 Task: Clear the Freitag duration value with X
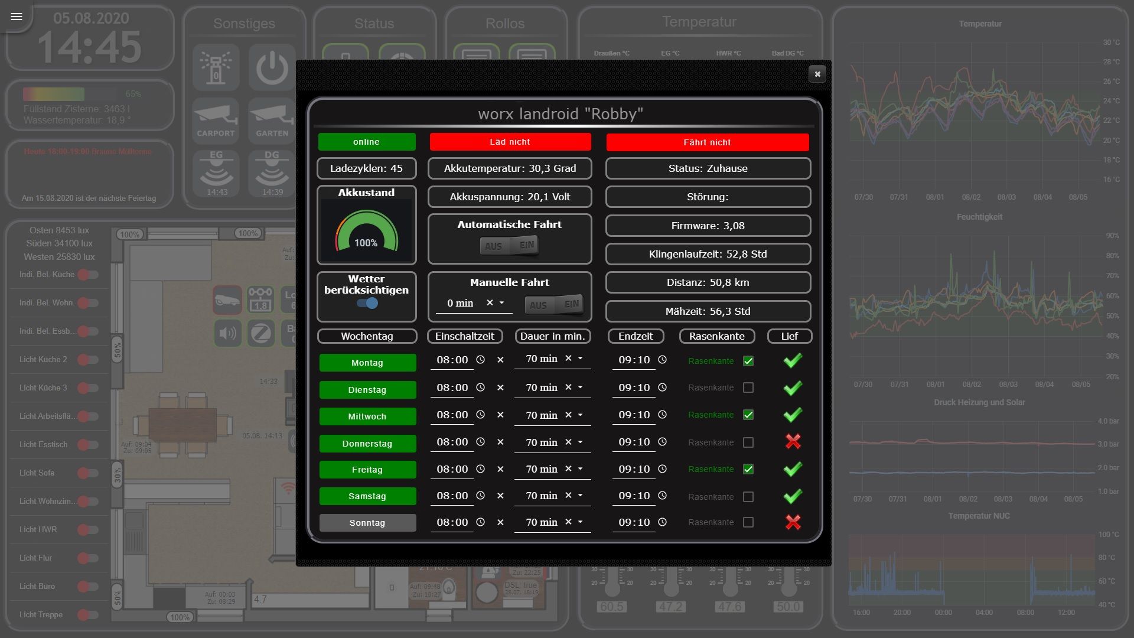568,468
